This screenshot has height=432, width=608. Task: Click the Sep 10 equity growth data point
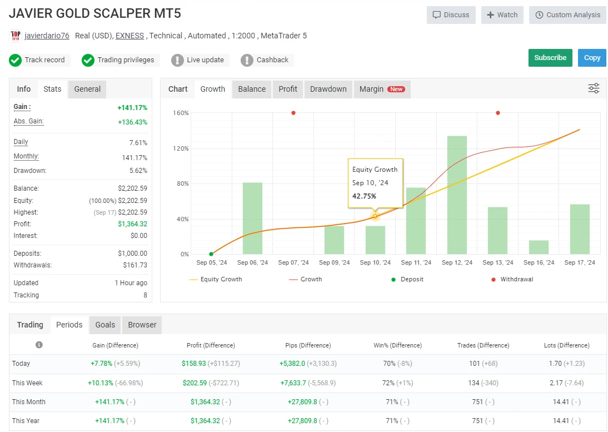(375, 216)
